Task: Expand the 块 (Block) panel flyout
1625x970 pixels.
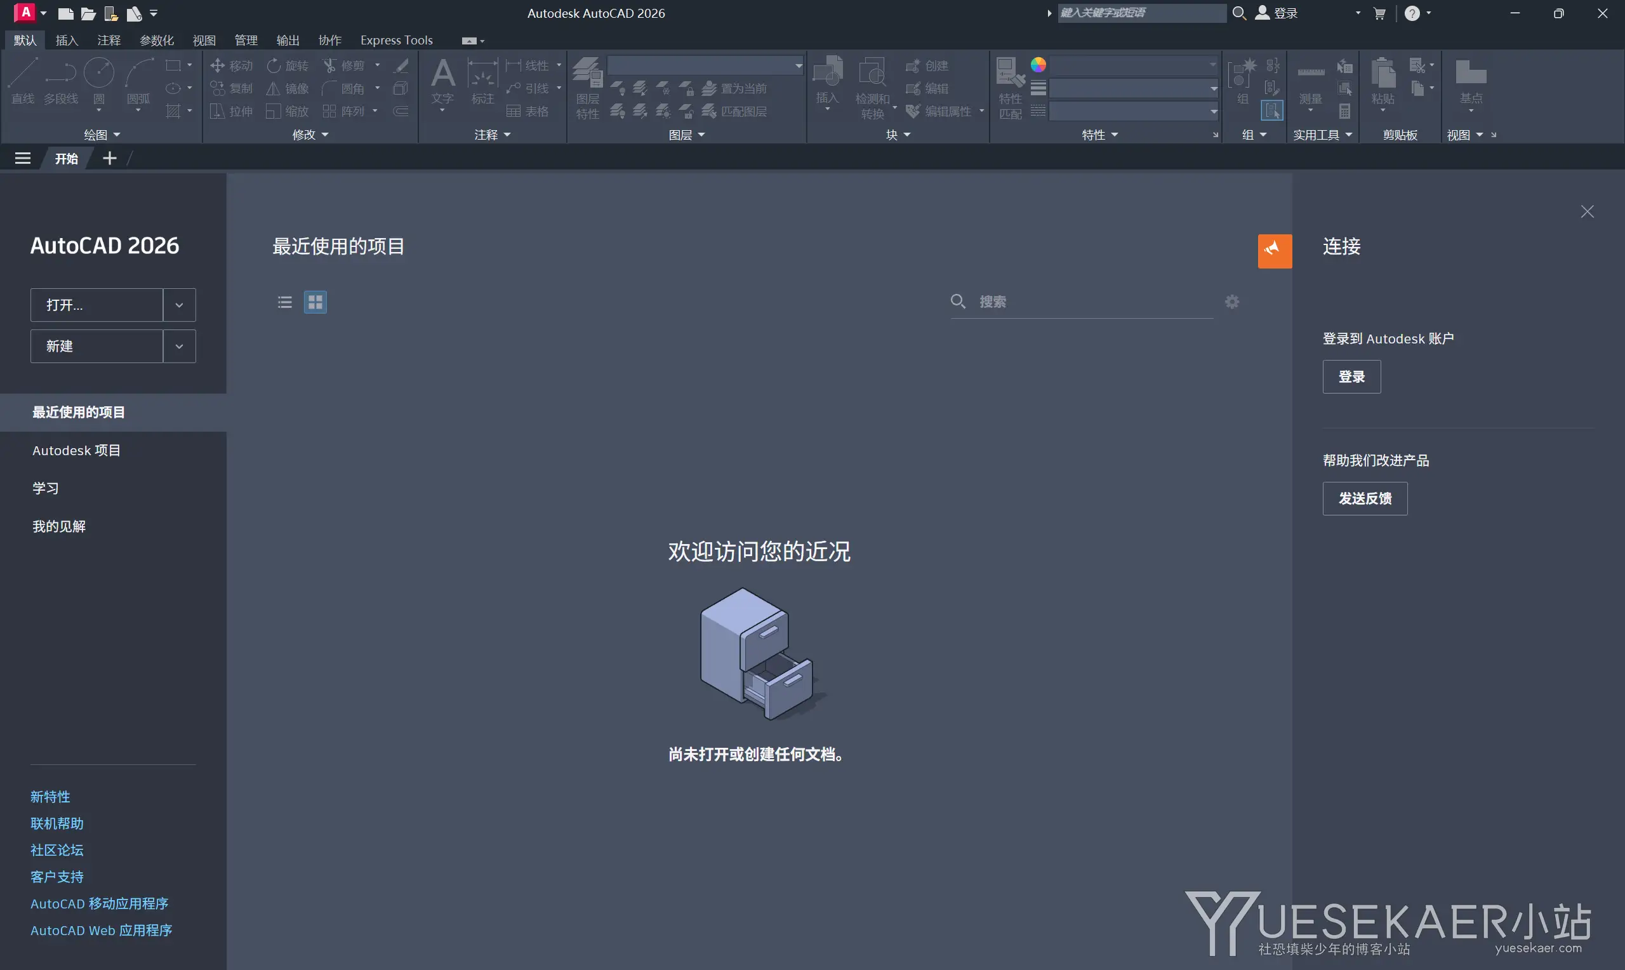Action: tap(898, 135)
